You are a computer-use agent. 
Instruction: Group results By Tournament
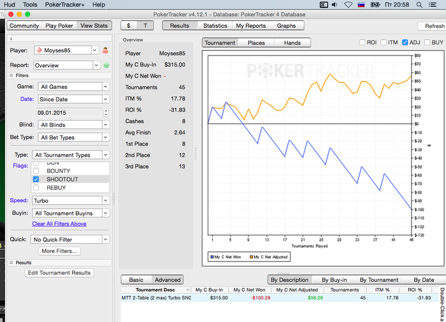coord(379,280)
